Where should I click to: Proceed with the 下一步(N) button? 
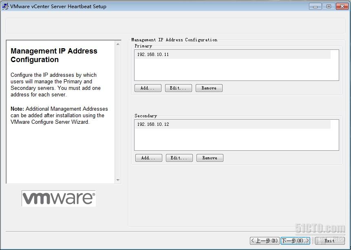point(295,241)
